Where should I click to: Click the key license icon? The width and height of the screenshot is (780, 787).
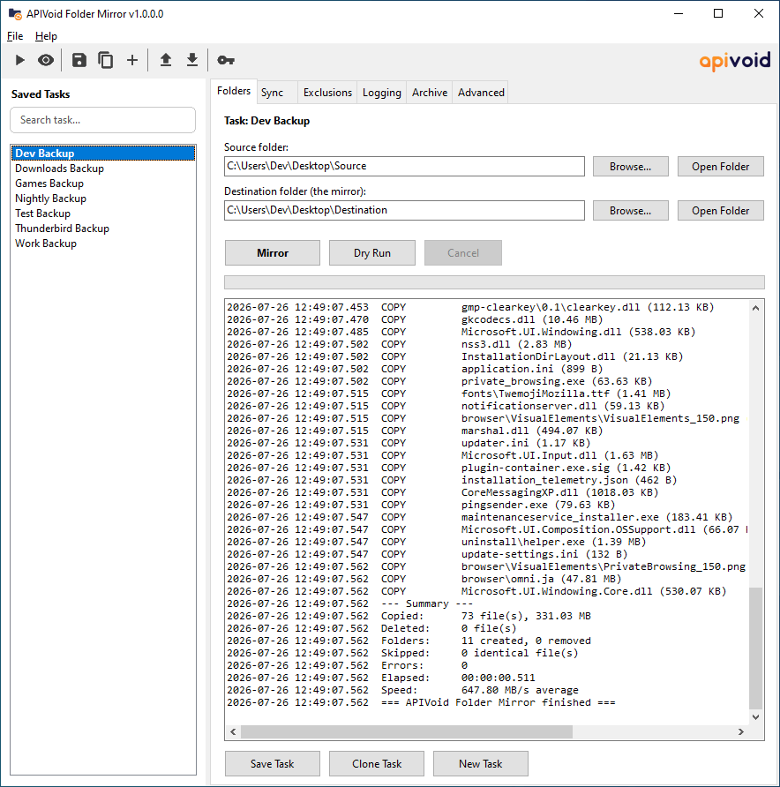pos(226,60)
